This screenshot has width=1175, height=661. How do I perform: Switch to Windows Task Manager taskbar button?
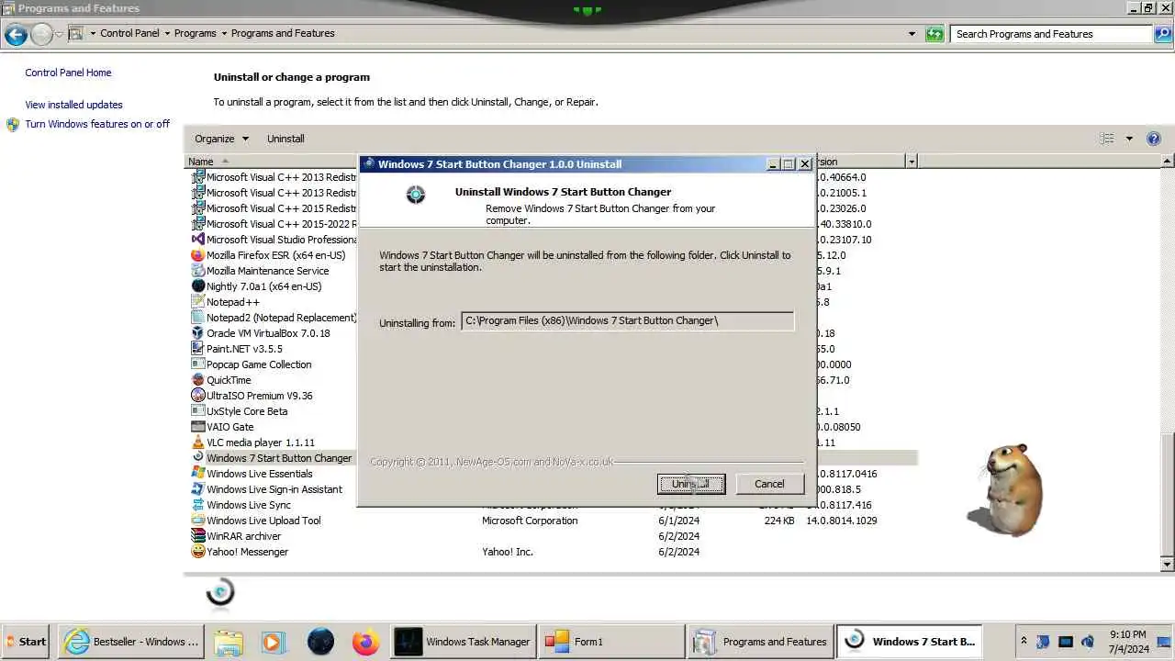tap(463, 642)
